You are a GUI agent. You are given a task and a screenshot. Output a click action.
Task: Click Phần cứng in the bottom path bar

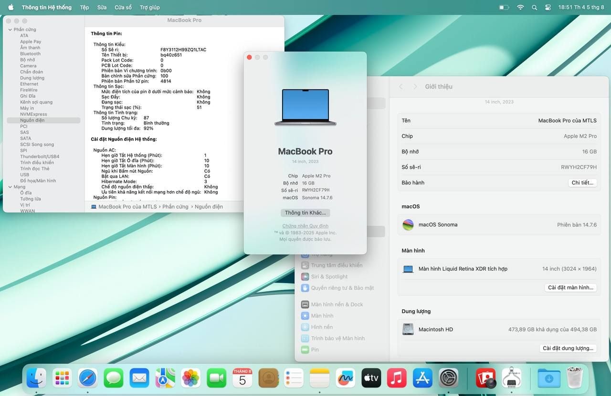(x=175, y=207)
